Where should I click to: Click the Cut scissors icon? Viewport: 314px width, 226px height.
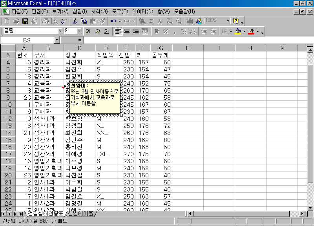(75, 21)
